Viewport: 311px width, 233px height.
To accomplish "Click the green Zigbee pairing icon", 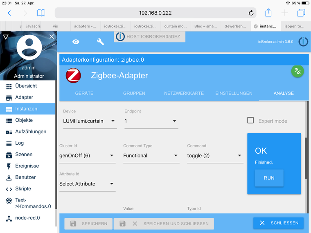I will pyautogui.click(x=297, y=71).
